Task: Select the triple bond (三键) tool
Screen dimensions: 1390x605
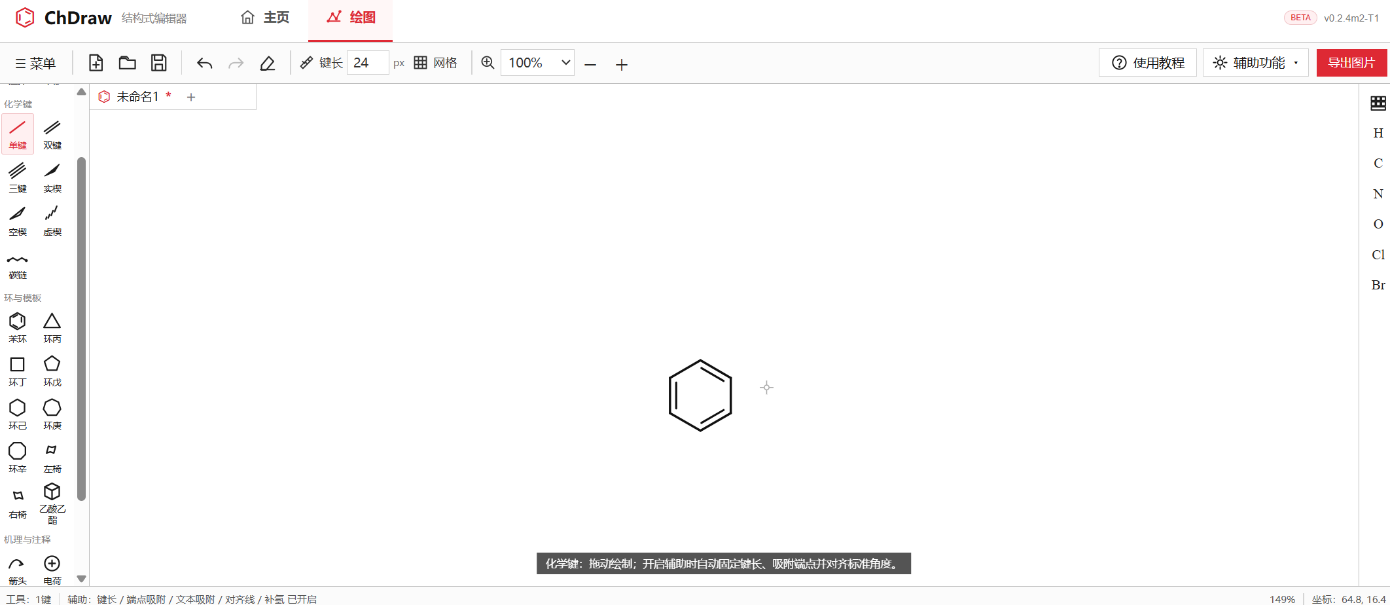Action: point(18,177)
